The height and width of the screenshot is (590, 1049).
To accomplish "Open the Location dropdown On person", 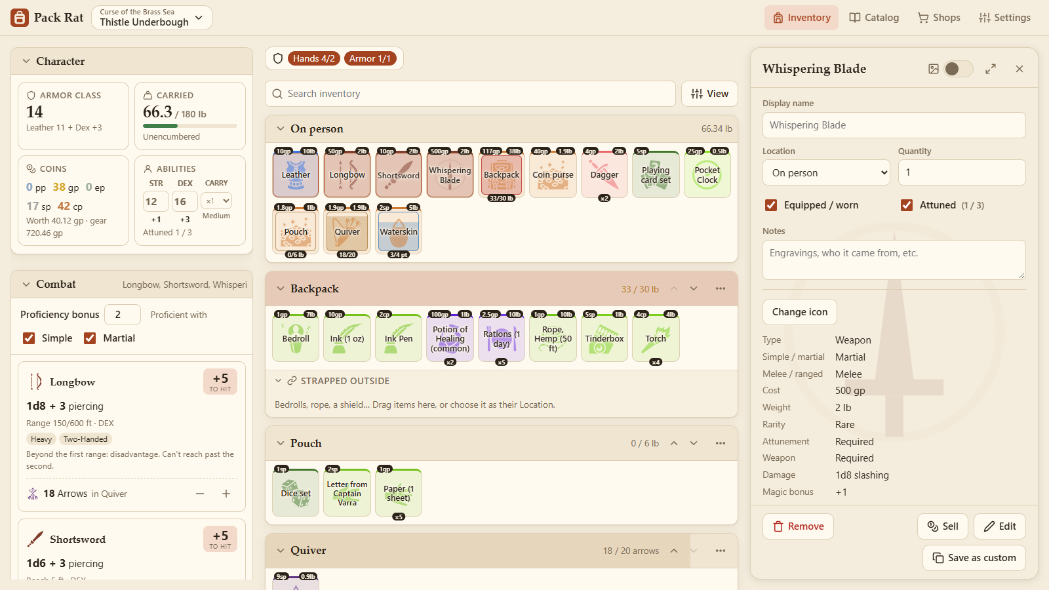I will [x=826, y=173].
